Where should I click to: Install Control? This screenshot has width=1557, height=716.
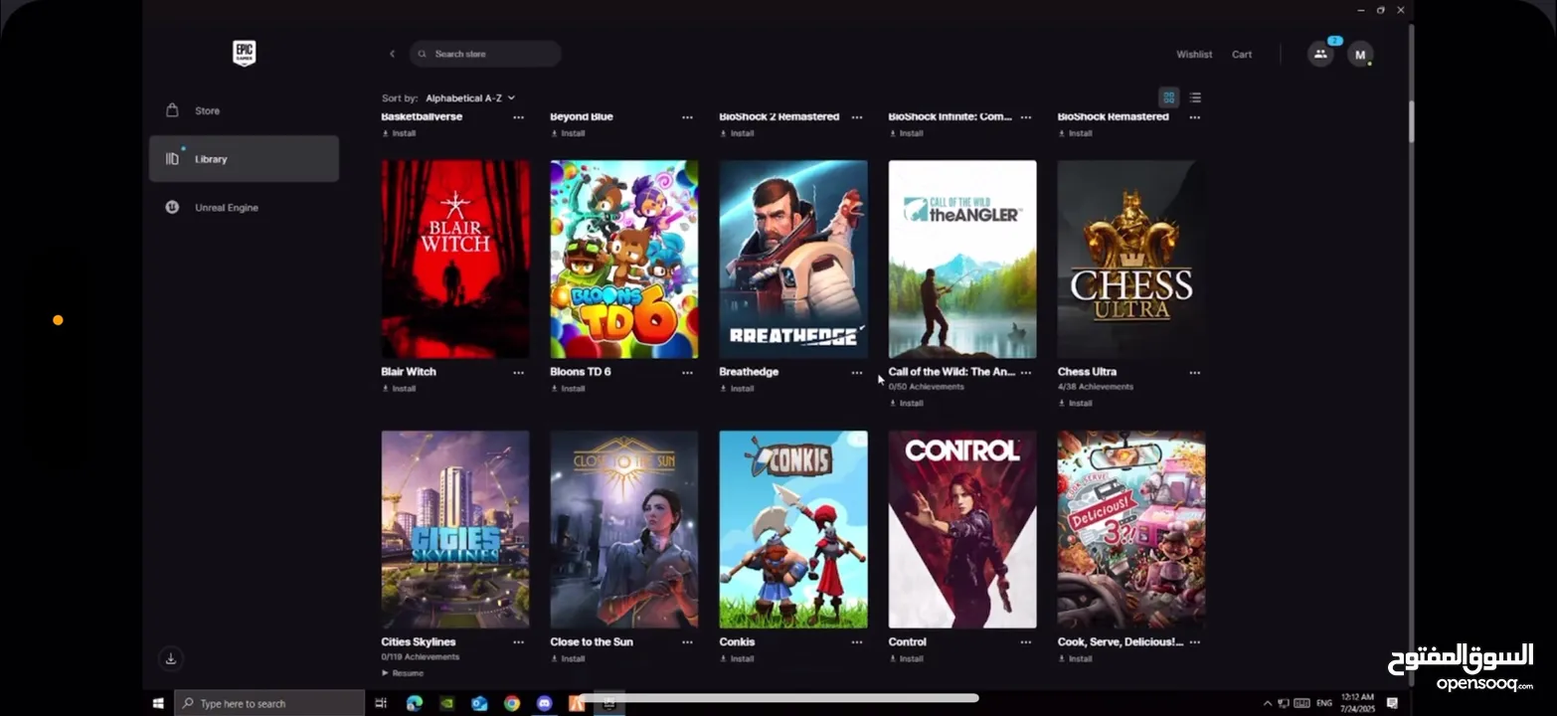coord(907,659)
